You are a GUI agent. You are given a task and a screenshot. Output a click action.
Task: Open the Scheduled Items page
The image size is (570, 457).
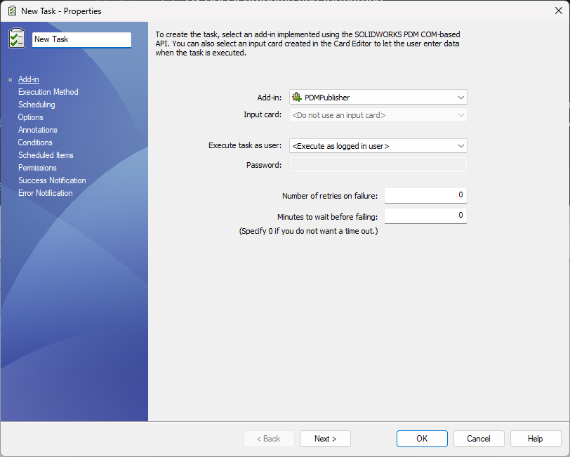[x=46, y=155]
